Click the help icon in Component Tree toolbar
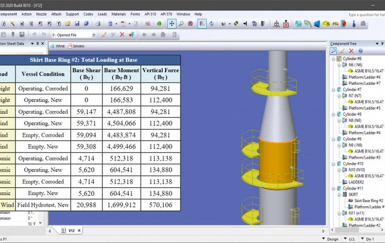Image resolution: width=385 pixels, height=243 pixels. click(x=361, y=51)
